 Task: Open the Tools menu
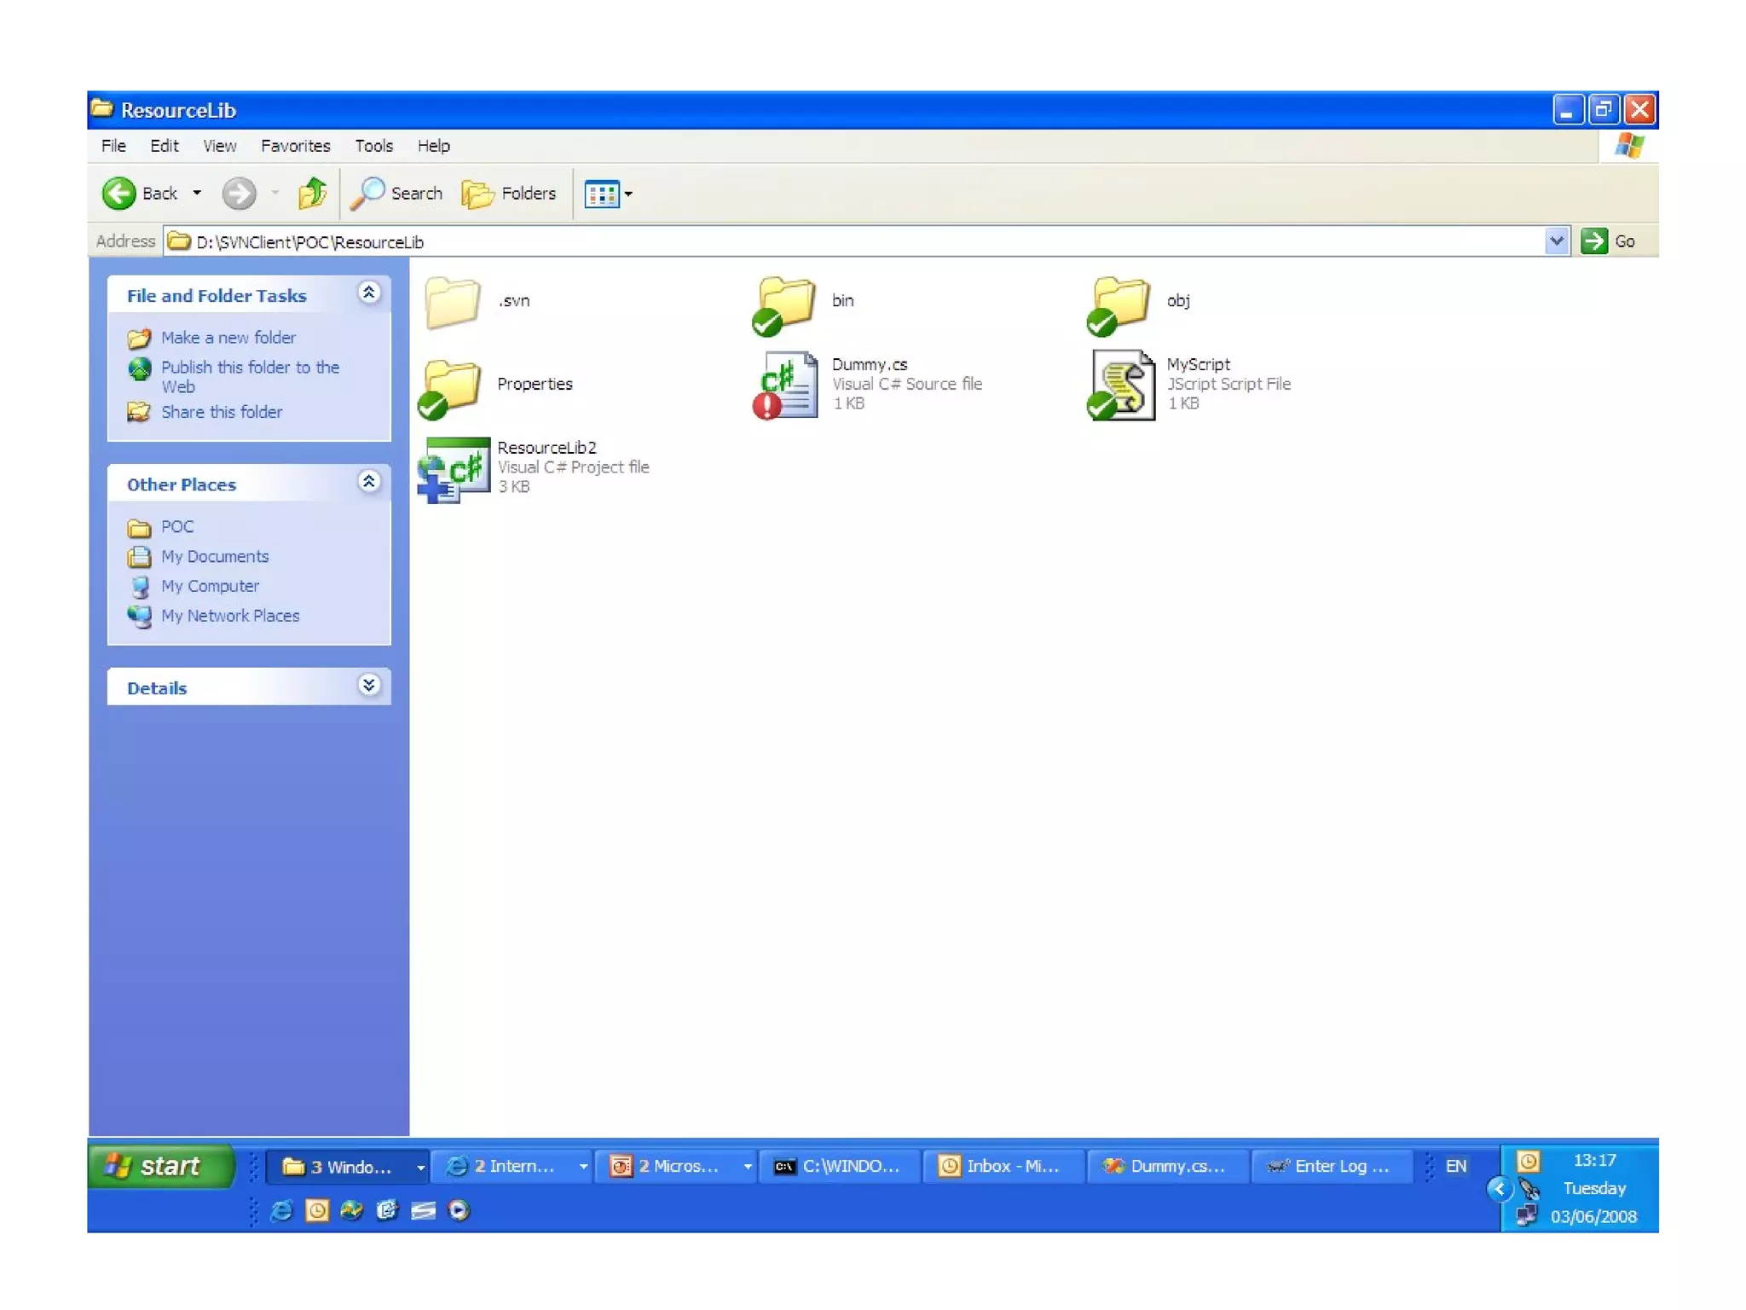(373, 146)
